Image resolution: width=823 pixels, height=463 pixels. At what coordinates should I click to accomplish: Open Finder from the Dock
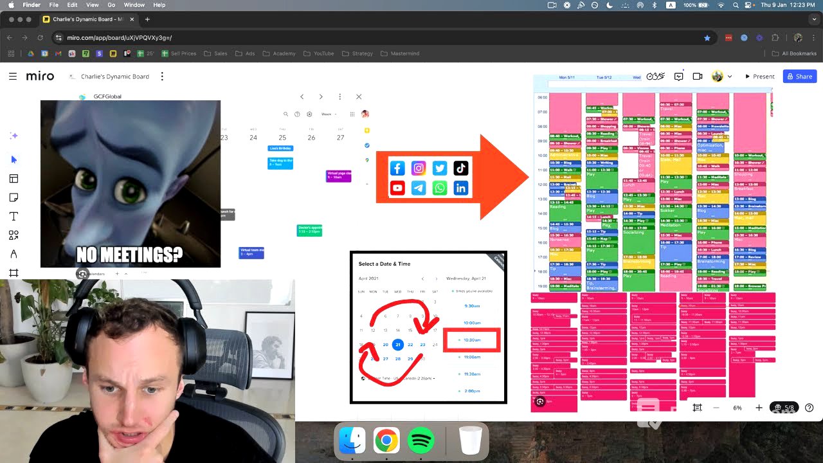[352, 440]
